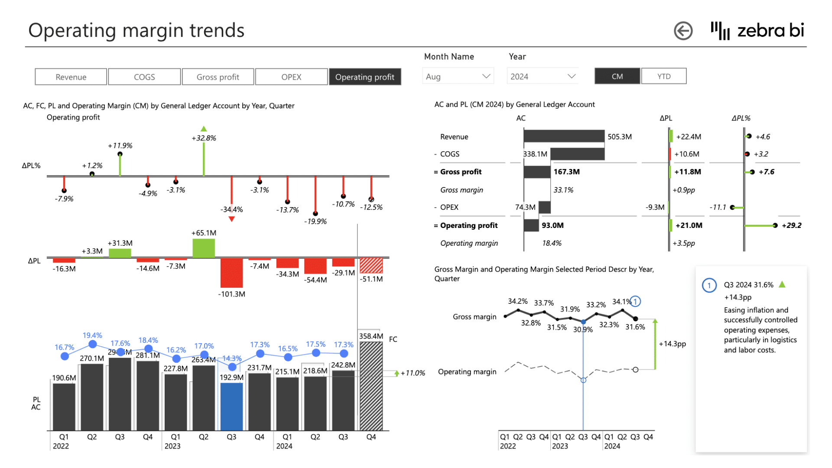
Task: Click the blue Q3 2023 bar 192.9M
Action: pos(231,406)
